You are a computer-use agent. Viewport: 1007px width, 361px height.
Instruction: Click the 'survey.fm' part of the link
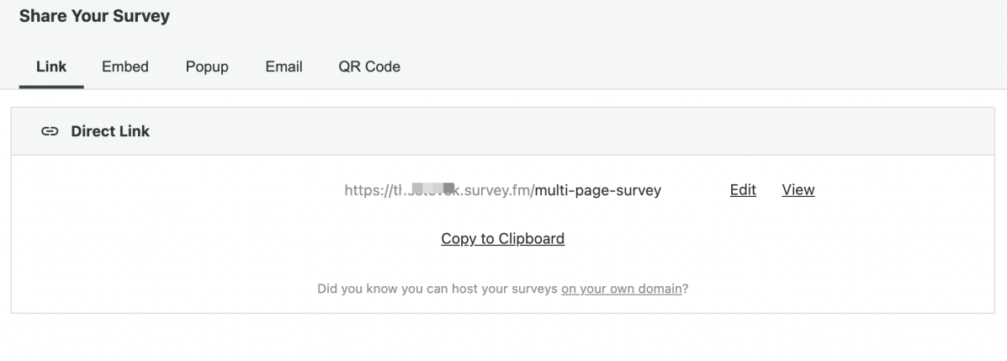pos(497,190)
